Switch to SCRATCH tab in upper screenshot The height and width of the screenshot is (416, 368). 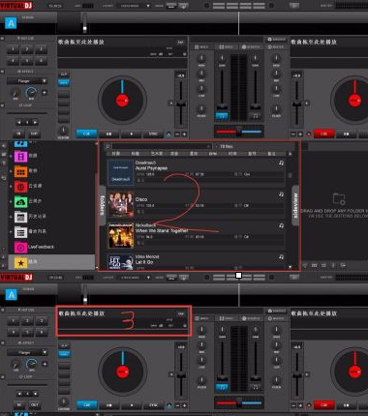click(x=251, y=47)
